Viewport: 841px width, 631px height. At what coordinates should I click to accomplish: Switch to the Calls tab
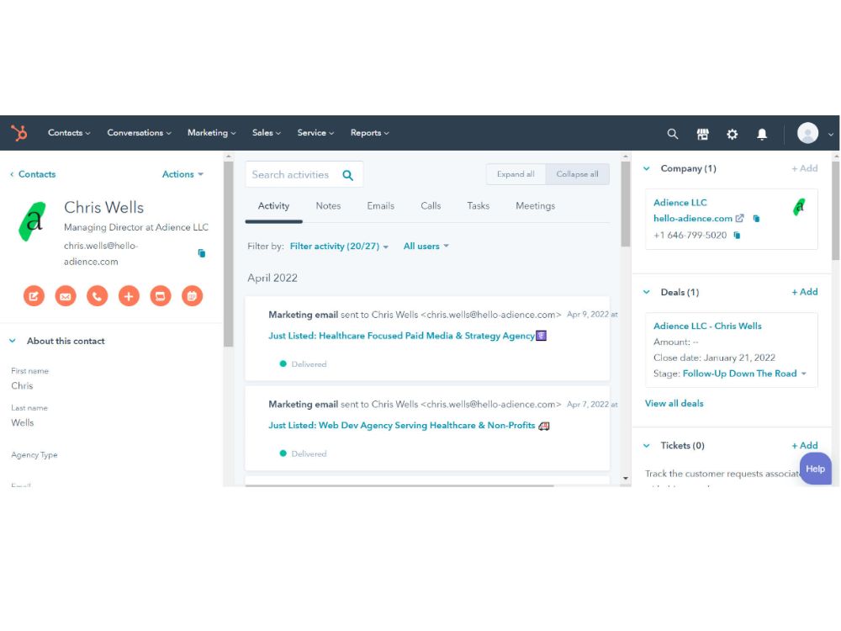[431, 206]
